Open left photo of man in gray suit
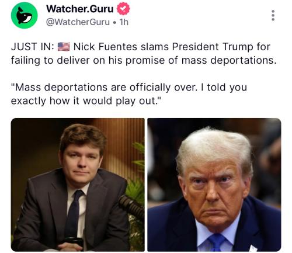 (x=78, y=185)
